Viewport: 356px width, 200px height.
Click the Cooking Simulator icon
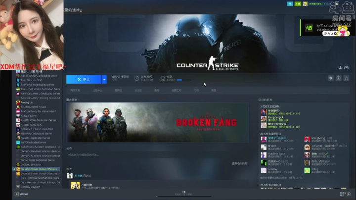18,164
